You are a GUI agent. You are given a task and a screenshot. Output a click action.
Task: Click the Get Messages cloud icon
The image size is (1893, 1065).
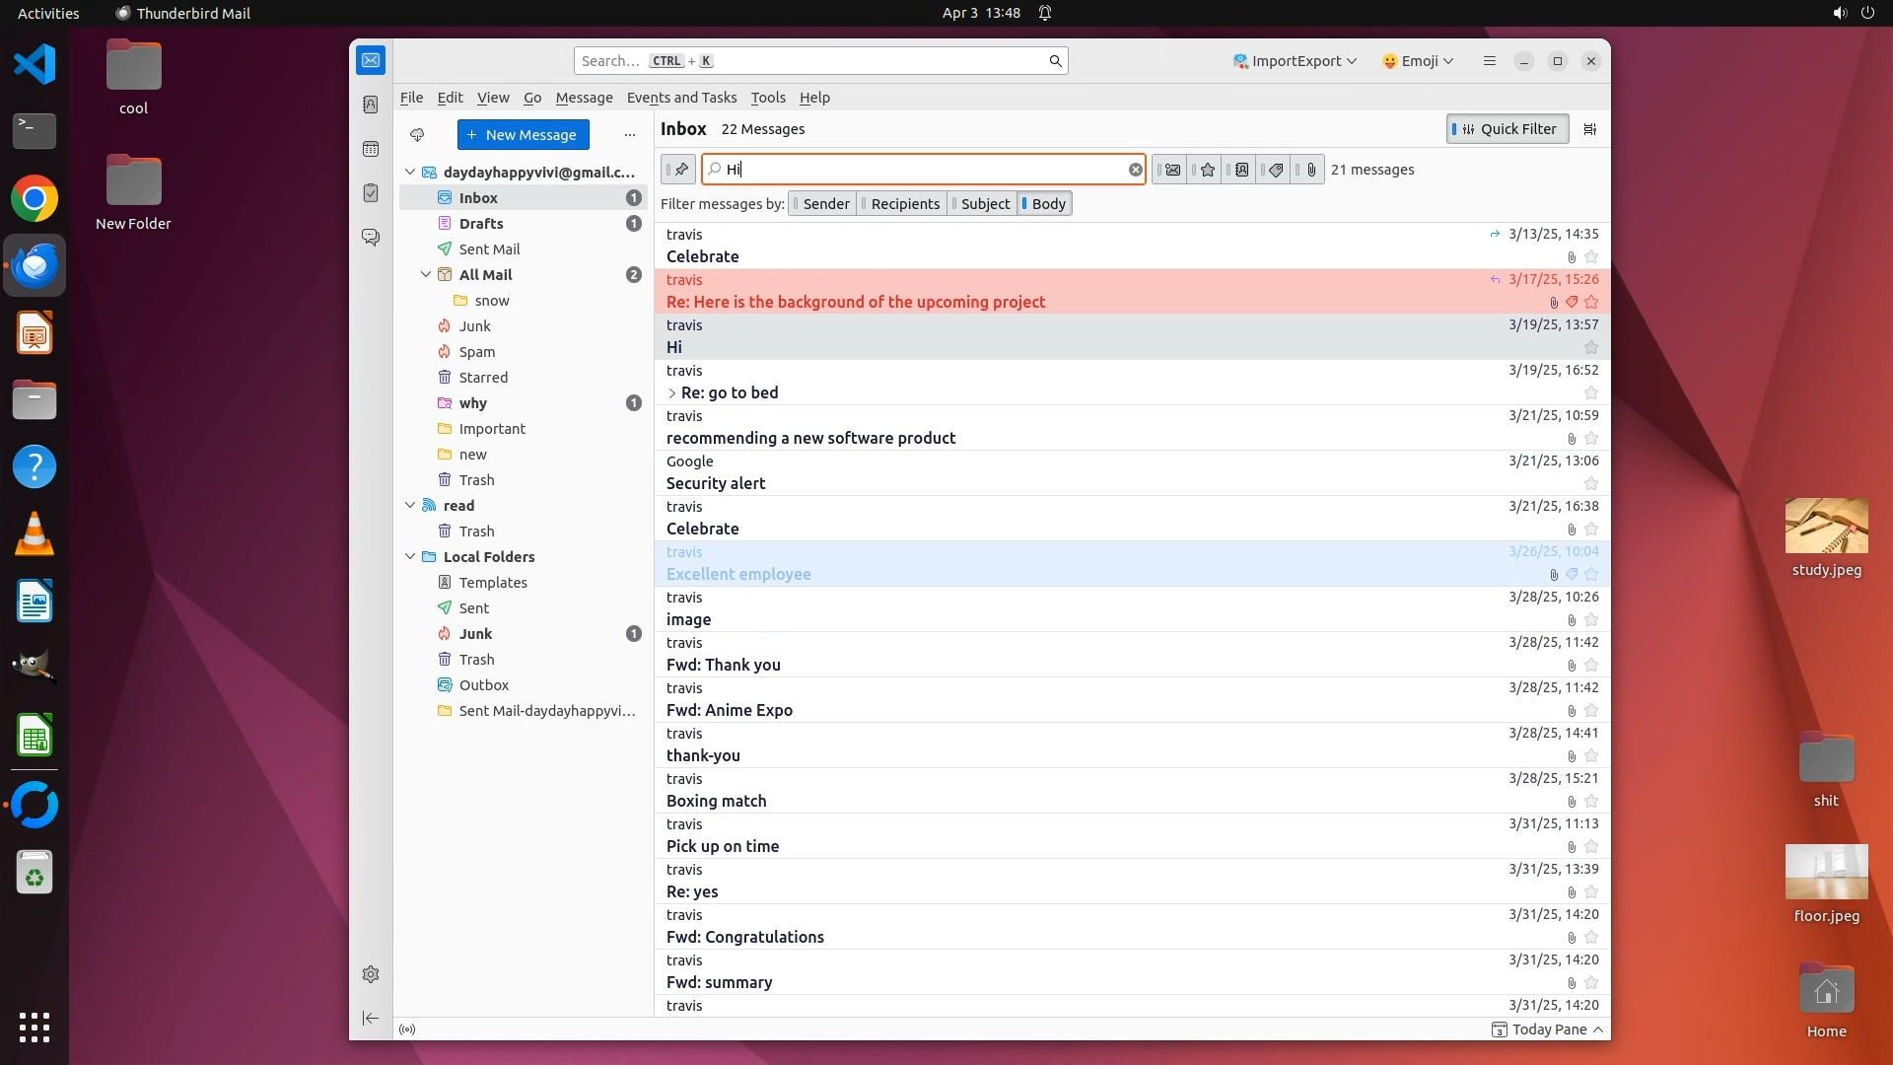[417, 135]
